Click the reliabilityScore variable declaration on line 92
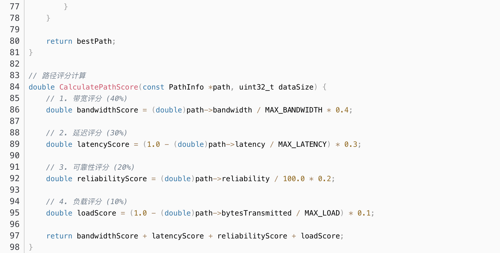This screenshot has width=500, height=253. [x=112, y=179]
